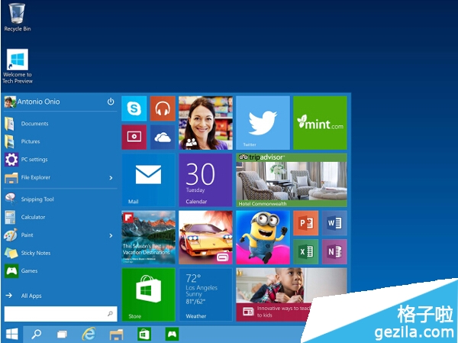Open the TripAdvisor Hotel Commonwealth tile
Screen dimensions: 458x343
tap(292, 180)
